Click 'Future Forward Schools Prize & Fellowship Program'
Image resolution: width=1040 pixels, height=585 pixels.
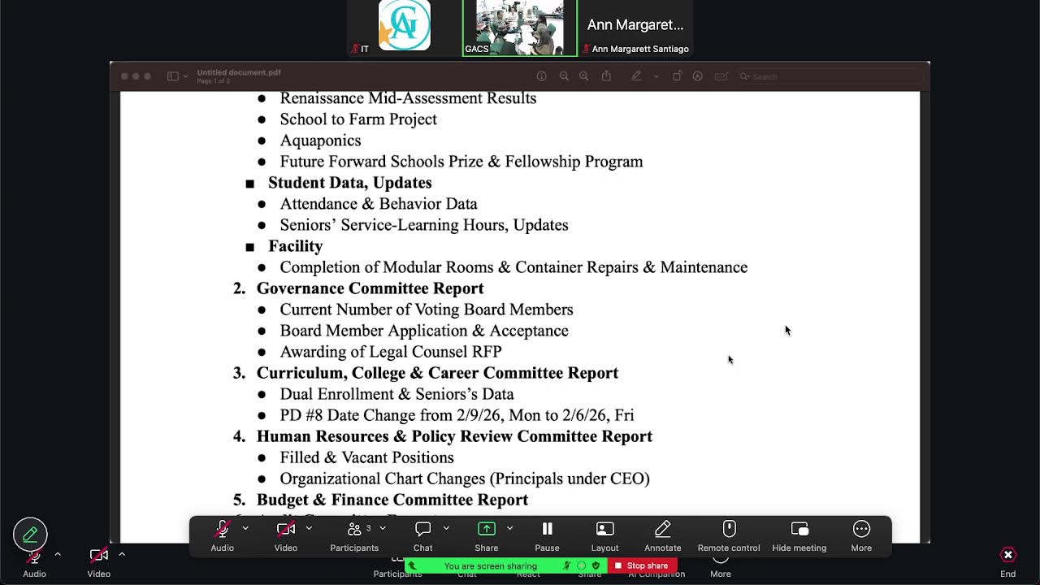461,161
